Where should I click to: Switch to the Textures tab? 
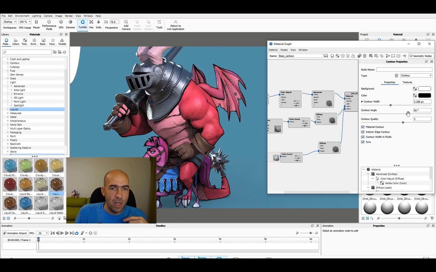[x=407, y=82]
